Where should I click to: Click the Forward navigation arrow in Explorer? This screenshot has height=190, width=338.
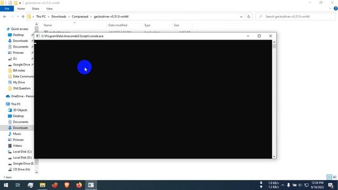coord(12,16)
